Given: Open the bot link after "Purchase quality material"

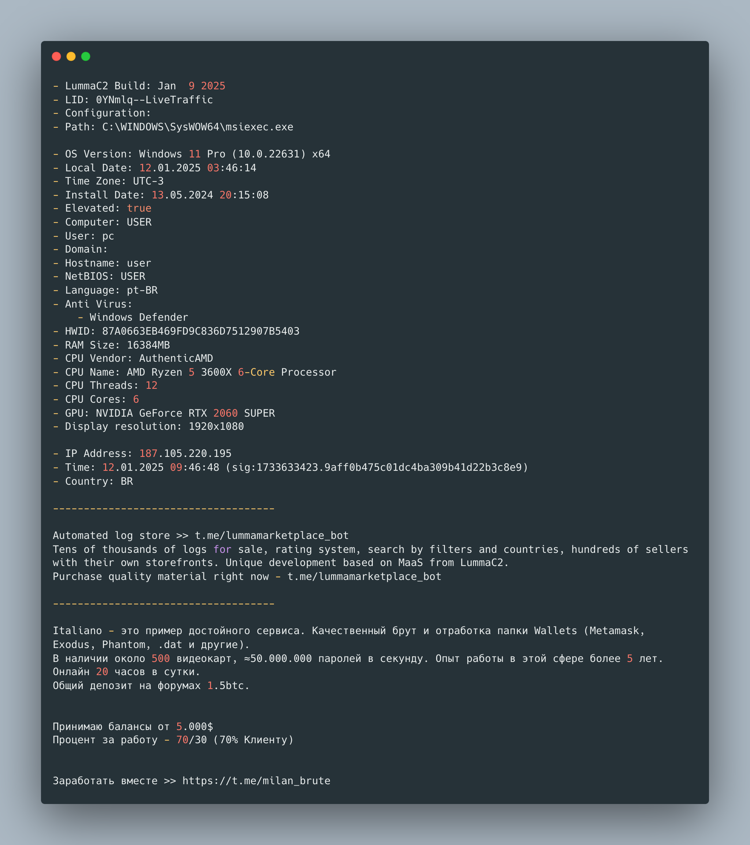Looking at the screenshot, I should click(364, 577).
